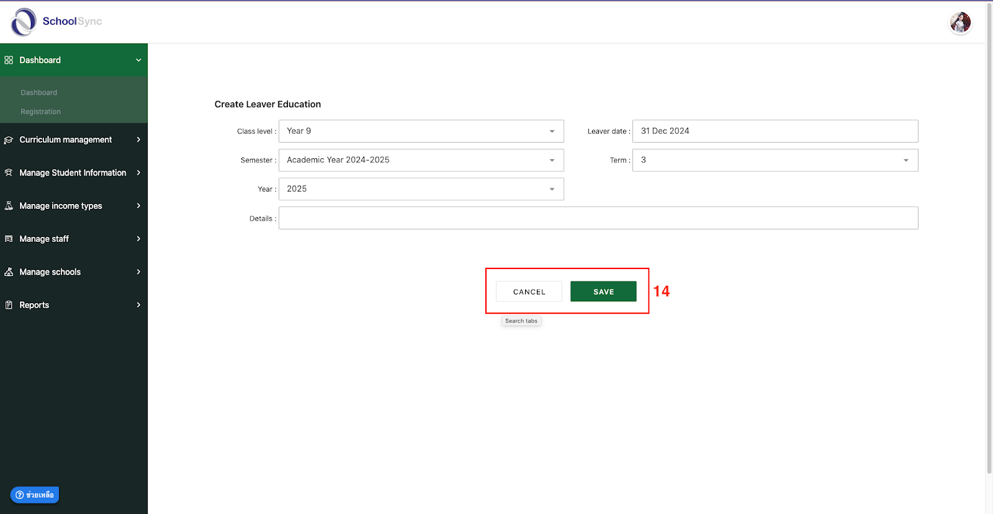Select Dashboard submenu item
This screenshot has width=993, height=514.
click(38, 92)
